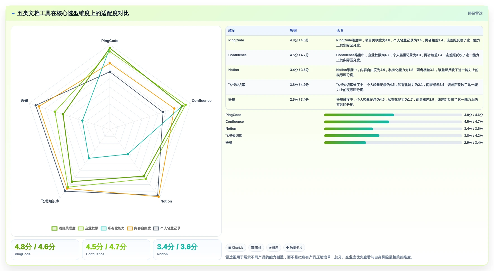494x271 pixels.
Task: Click the Notion description text in table
Action: pos(407,72)
